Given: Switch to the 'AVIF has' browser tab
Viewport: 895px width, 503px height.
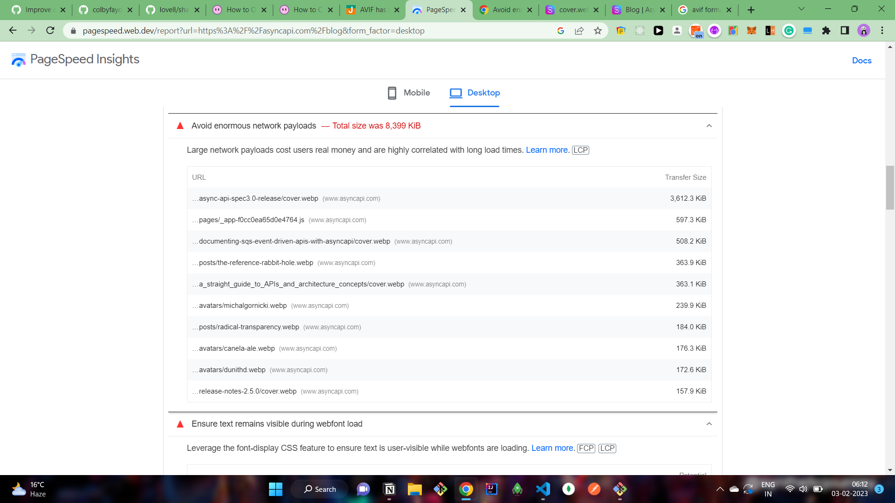Looking at the screenshot, I should point(372,10).
